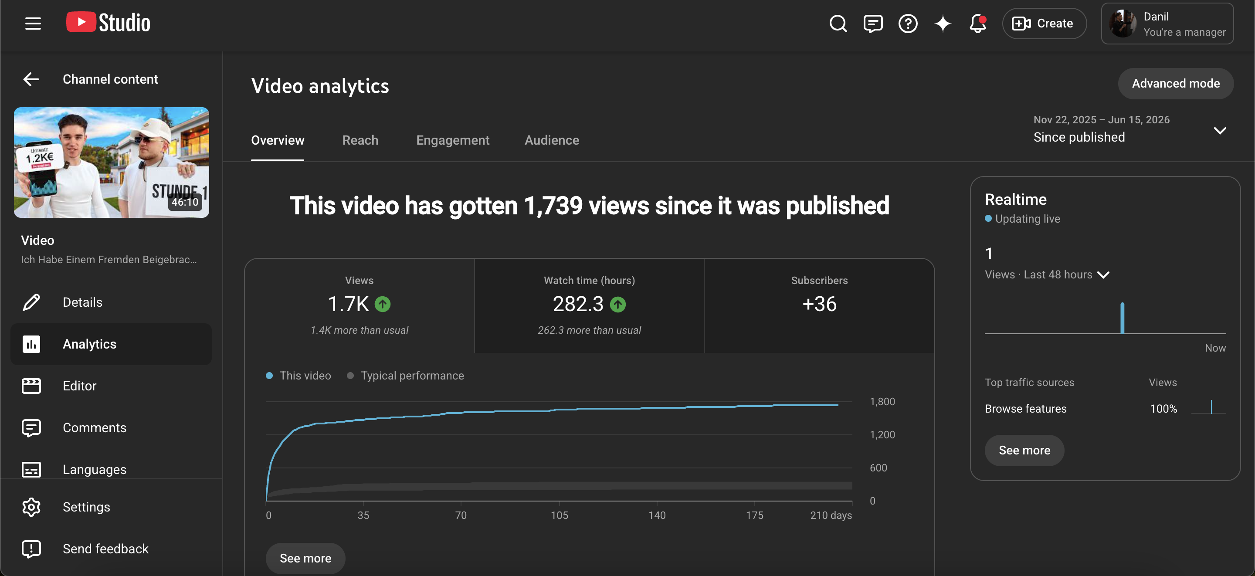Open the video thumbnail preview
Screen dimensions: 1255x576
[x=111, y=162]
